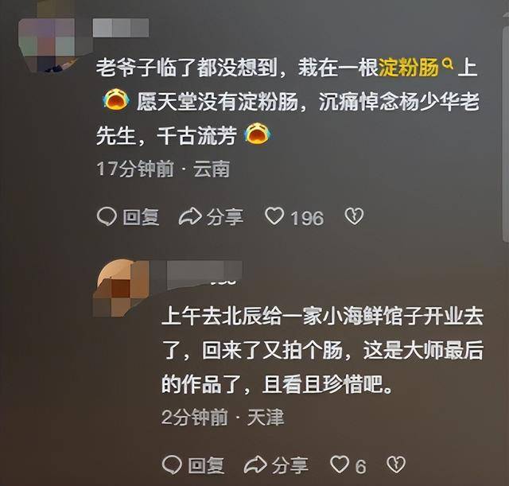Tap 回复 text under second comment
Viewport: 509px width, 486px height.
click(x=206, y=465)
